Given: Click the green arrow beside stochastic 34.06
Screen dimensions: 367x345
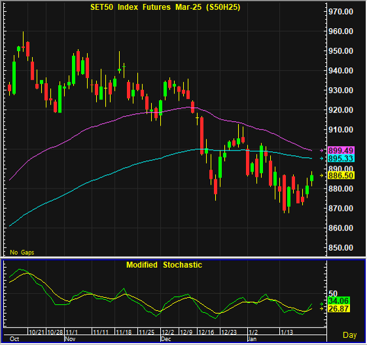Looking at the screenshot, I should (x=322, y=304).
